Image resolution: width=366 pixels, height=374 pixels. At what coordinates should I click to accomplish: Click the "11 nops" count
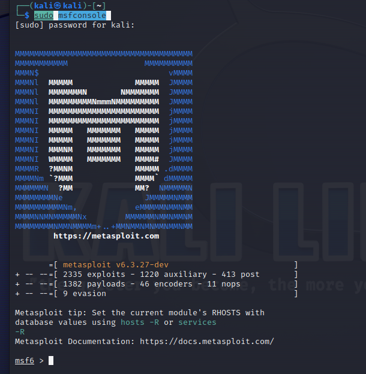[x=223, y=283]
